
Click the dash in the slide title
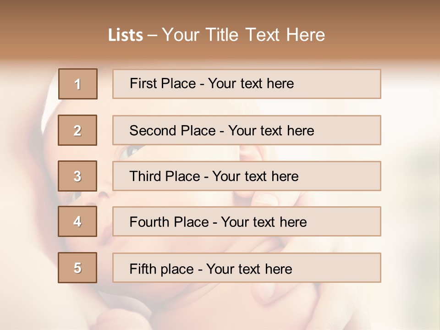[152, 35]
